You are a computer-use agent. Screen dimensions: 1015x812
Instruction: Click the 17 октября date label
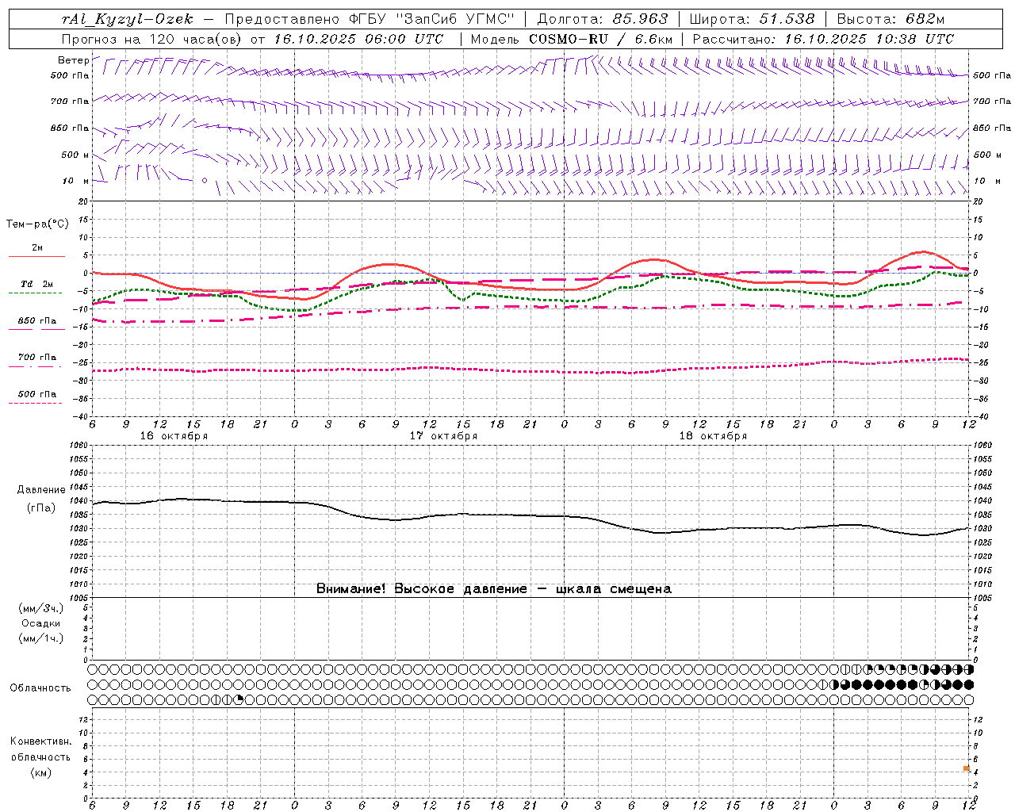pyautogui.click(x=443, y=436)
